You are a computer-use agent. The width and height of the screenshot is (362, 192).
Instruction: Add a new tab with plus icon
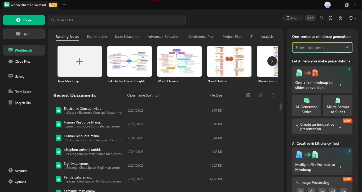point(64,5)
